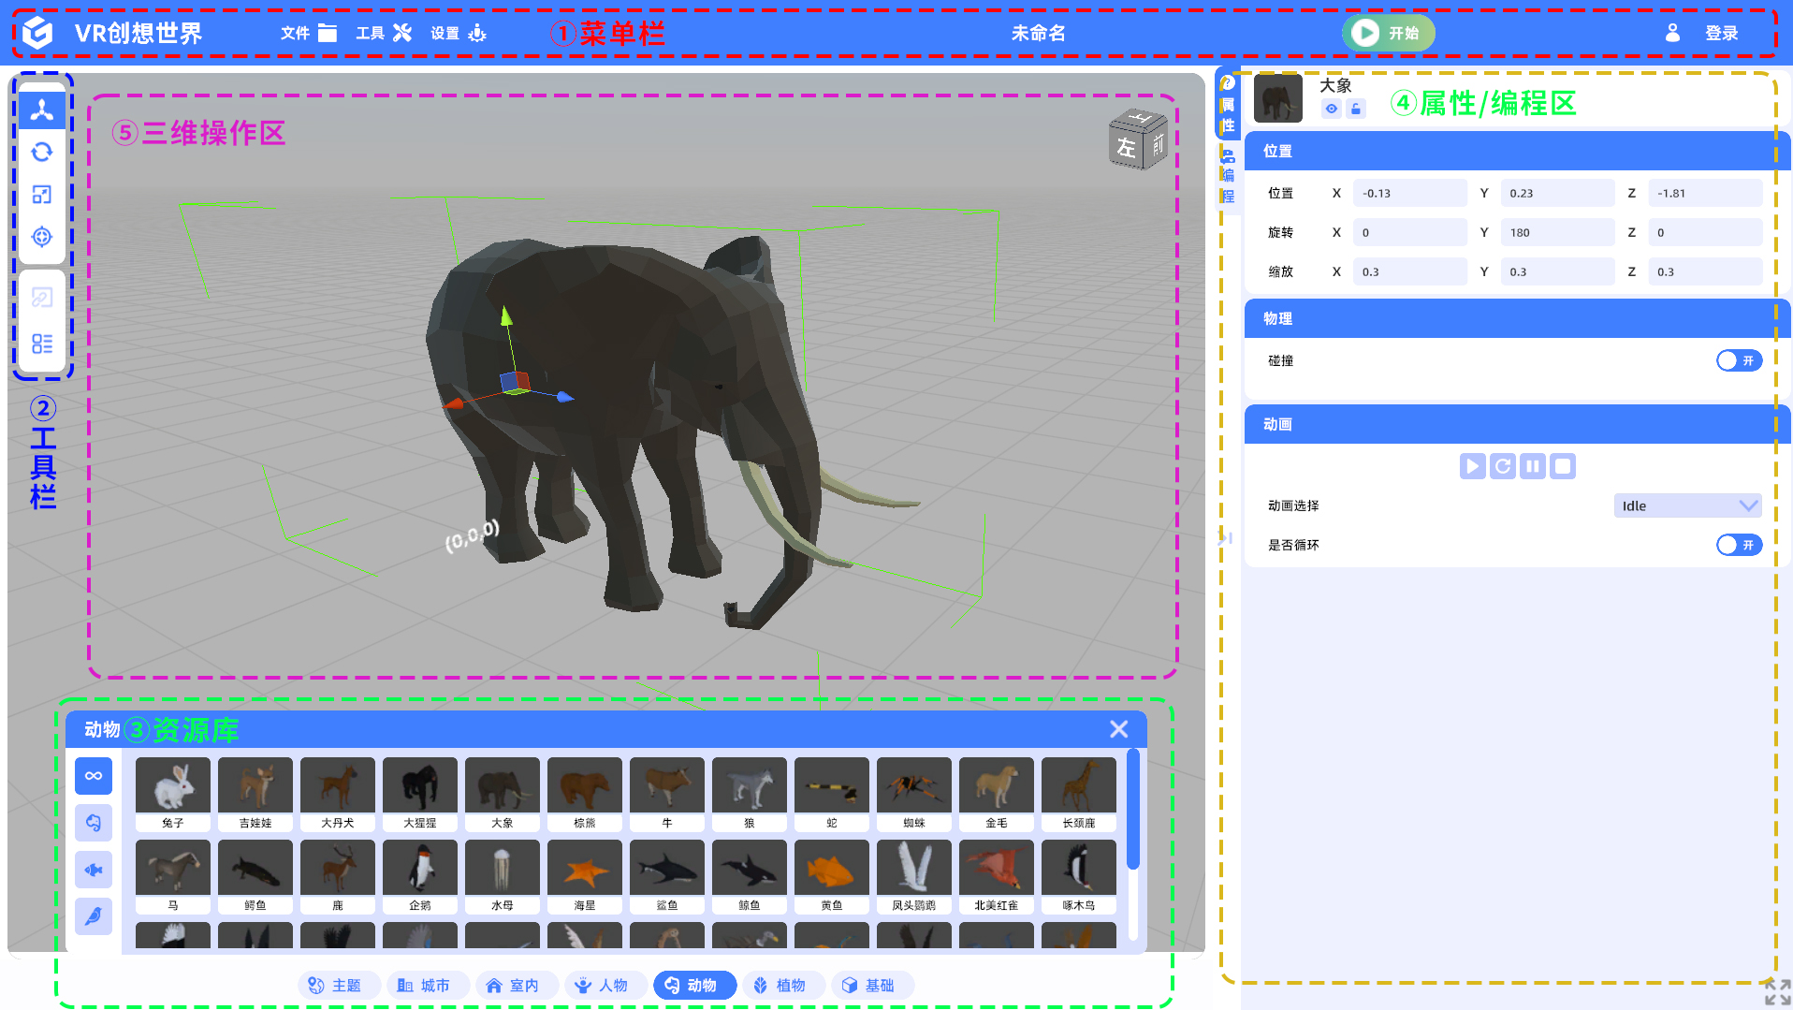Image resolution: width=1793 pixels, height=1010 pixels.
Task: Click the lock icon under 大象
Action: coord(1356,110)
